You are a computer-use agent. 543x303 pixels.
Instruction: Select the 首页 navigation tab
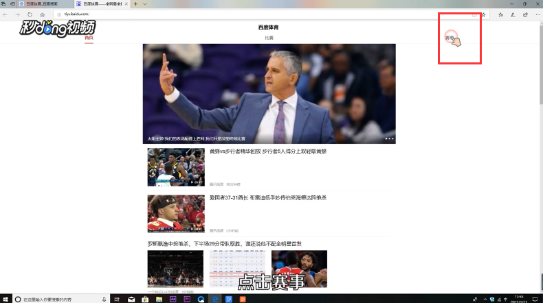coord(89,38)
